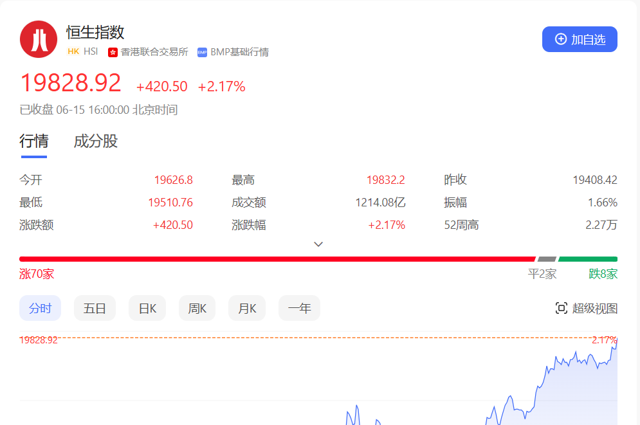The width and height of the screenshot is (640, 425).
Task: Click the 52周高 value 2.27万
Action: [x=601, y=225]
